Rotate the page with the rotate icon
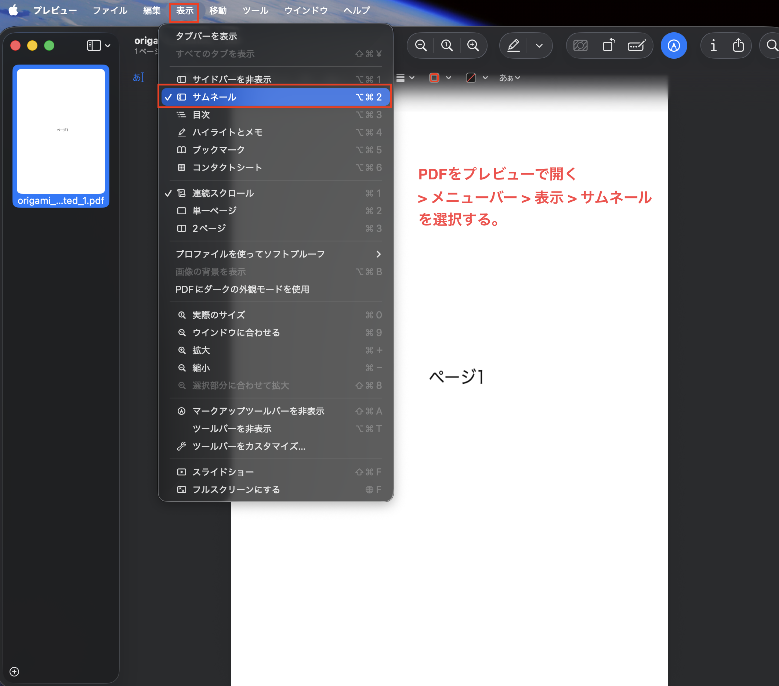 [x=609, y=46]
